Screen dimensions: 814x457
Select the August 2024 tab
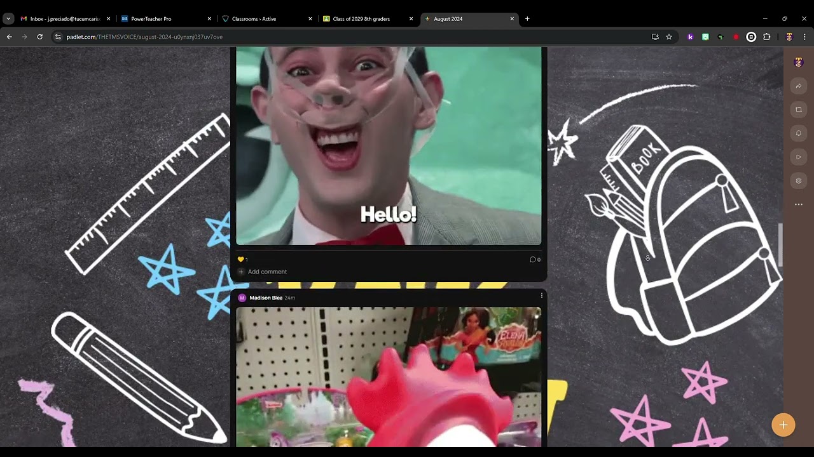(468, 19)
